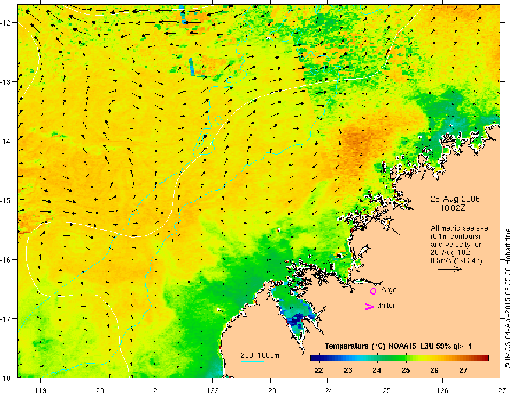Click latitude axis label -17
512x395 pixels.
coord(6,318)
